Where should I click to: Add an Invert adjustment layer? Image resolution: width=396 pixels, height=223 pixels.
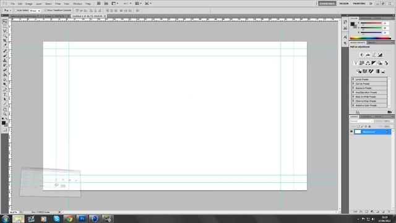359,71
